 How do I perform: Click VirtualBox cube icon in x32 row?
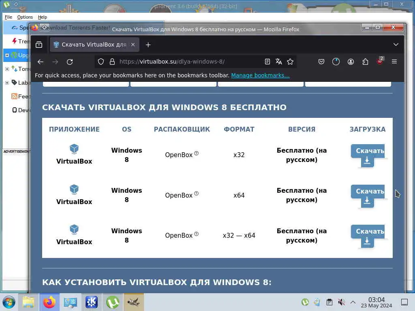point(74,149)
